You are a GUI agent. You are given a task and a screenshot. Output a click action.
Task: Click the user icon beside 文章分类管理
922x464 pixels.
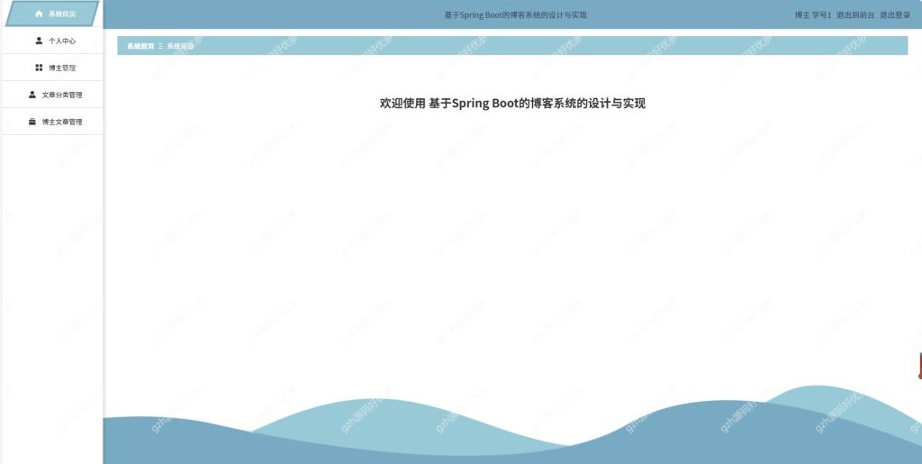click(32, 95)
